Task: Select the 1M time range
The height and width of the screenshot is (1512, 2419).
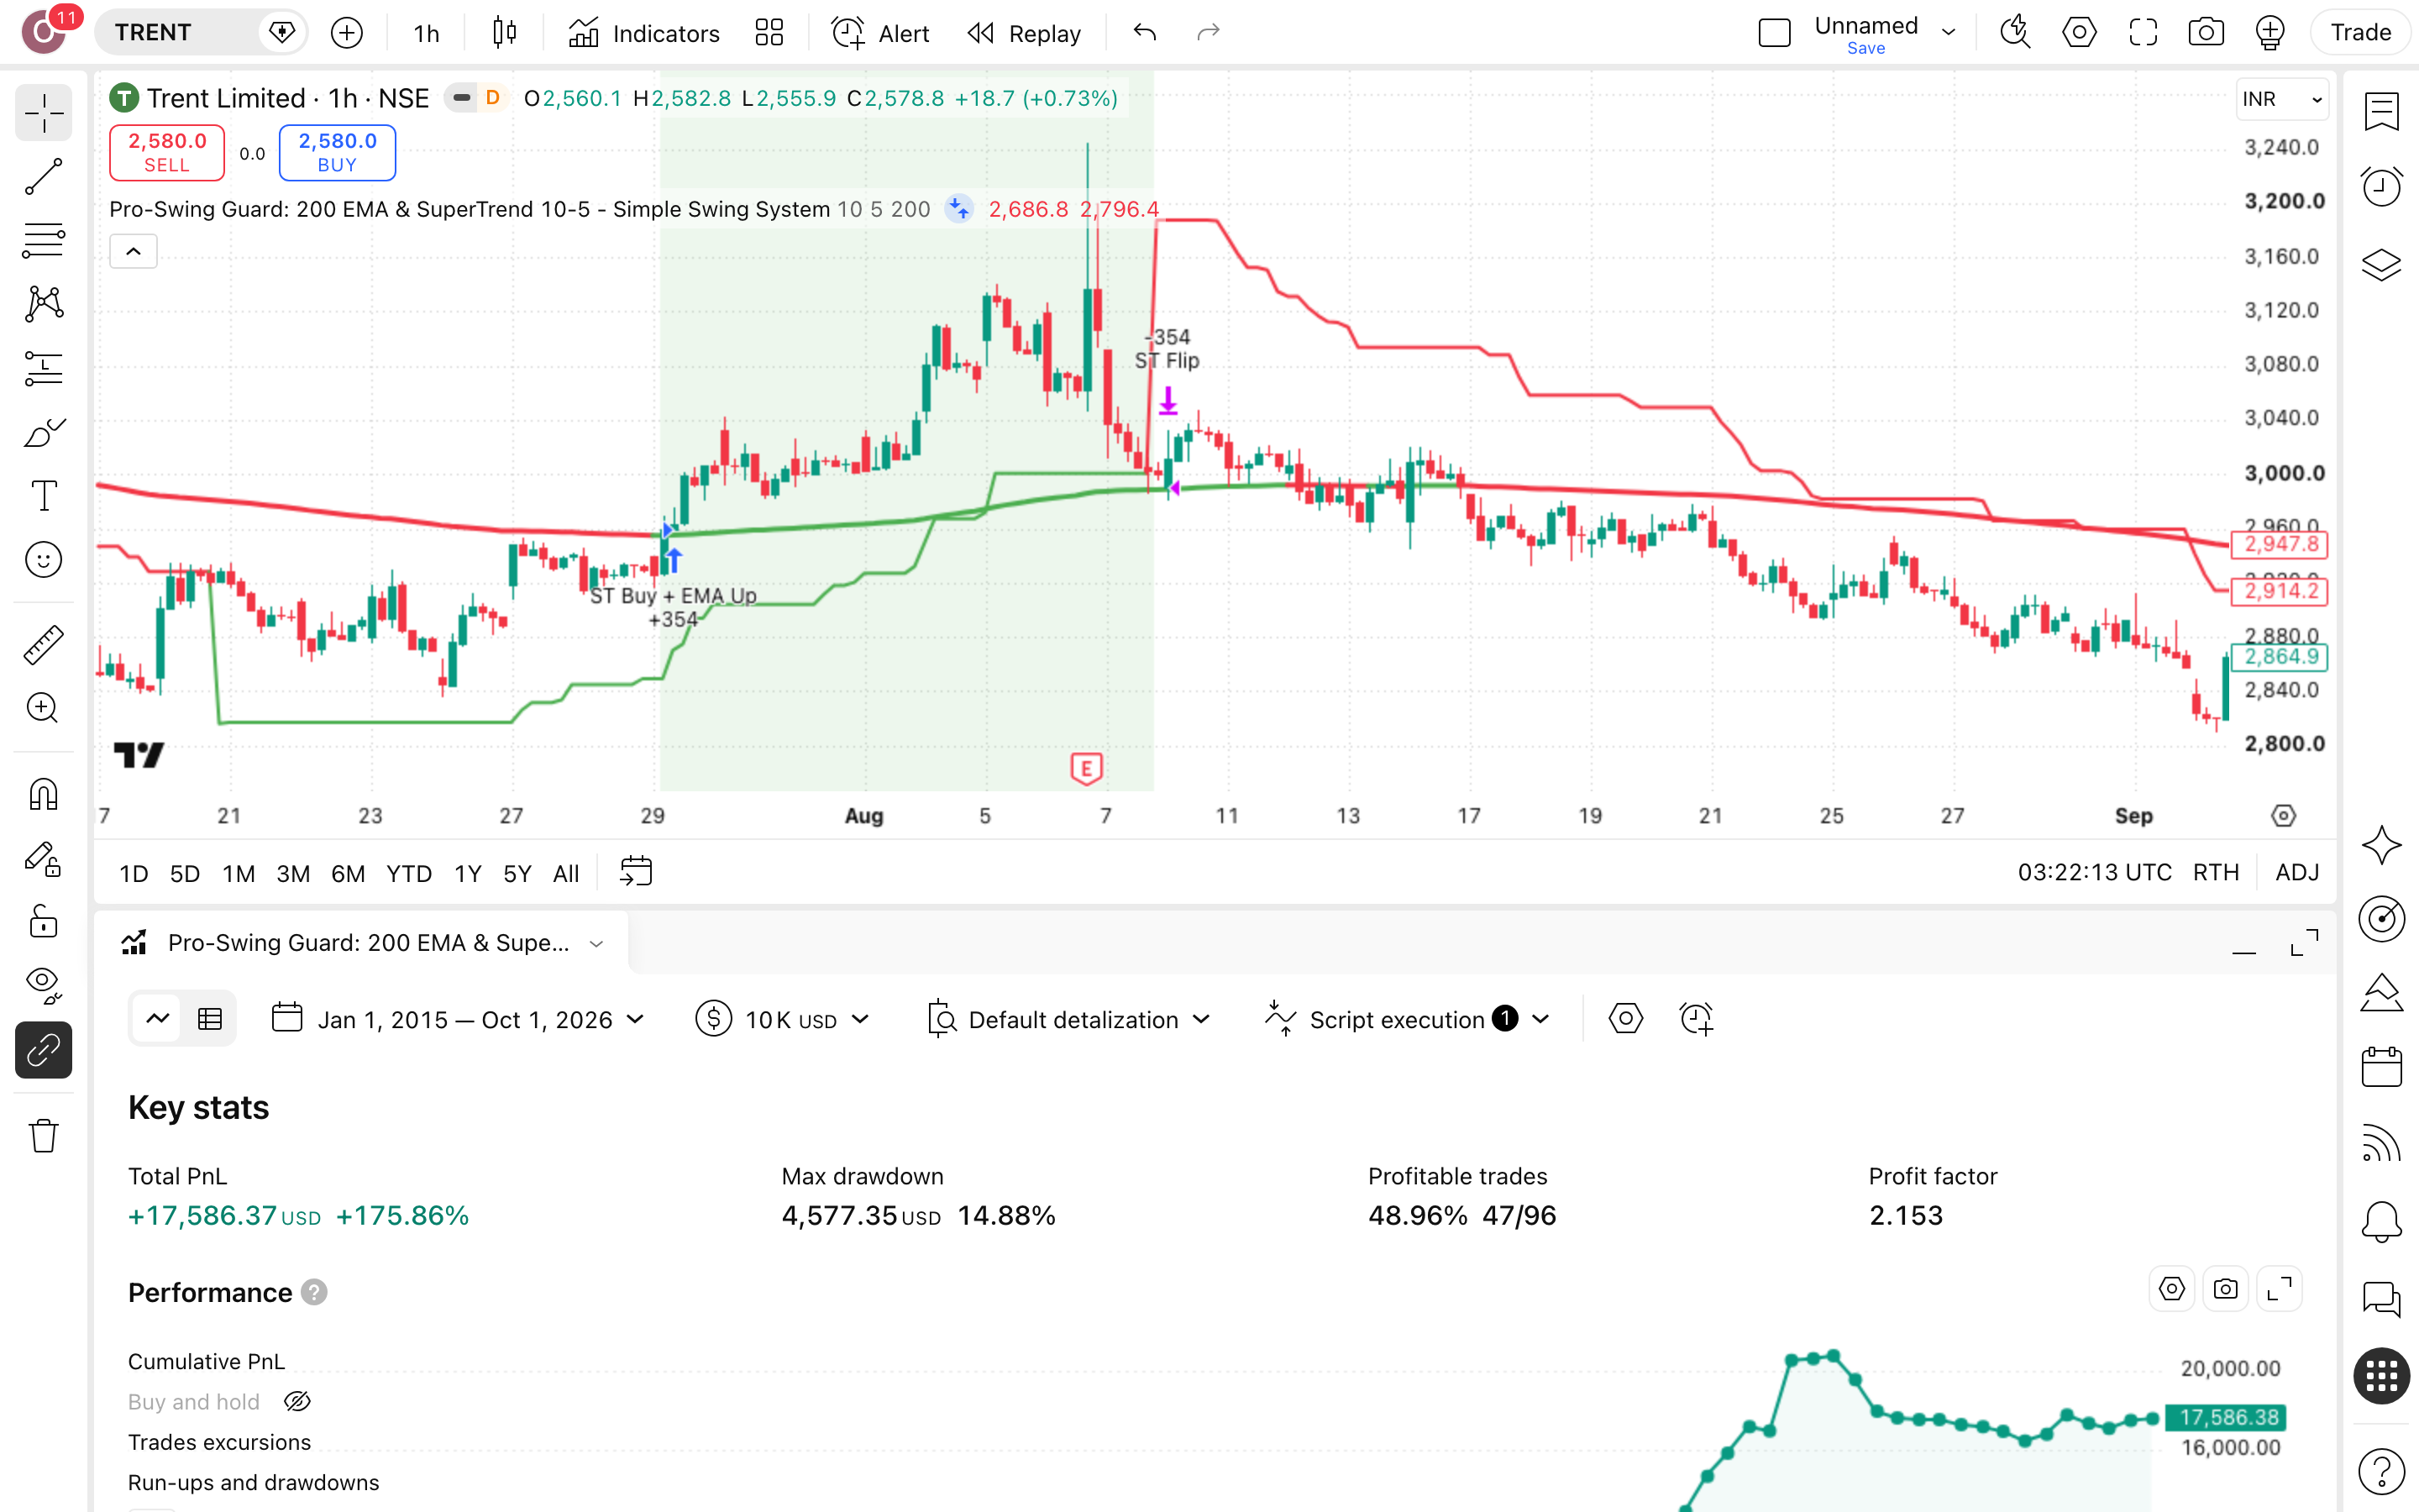Action: (238, 873)
